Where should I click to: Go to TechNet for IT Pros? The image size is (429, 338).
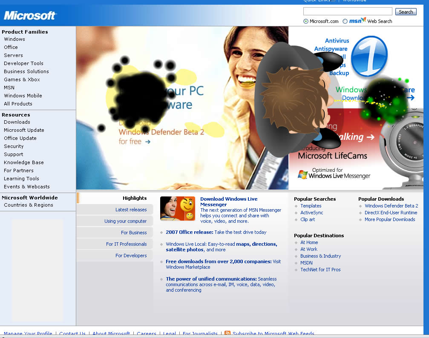pyautogui.click(x=320, y=270)
